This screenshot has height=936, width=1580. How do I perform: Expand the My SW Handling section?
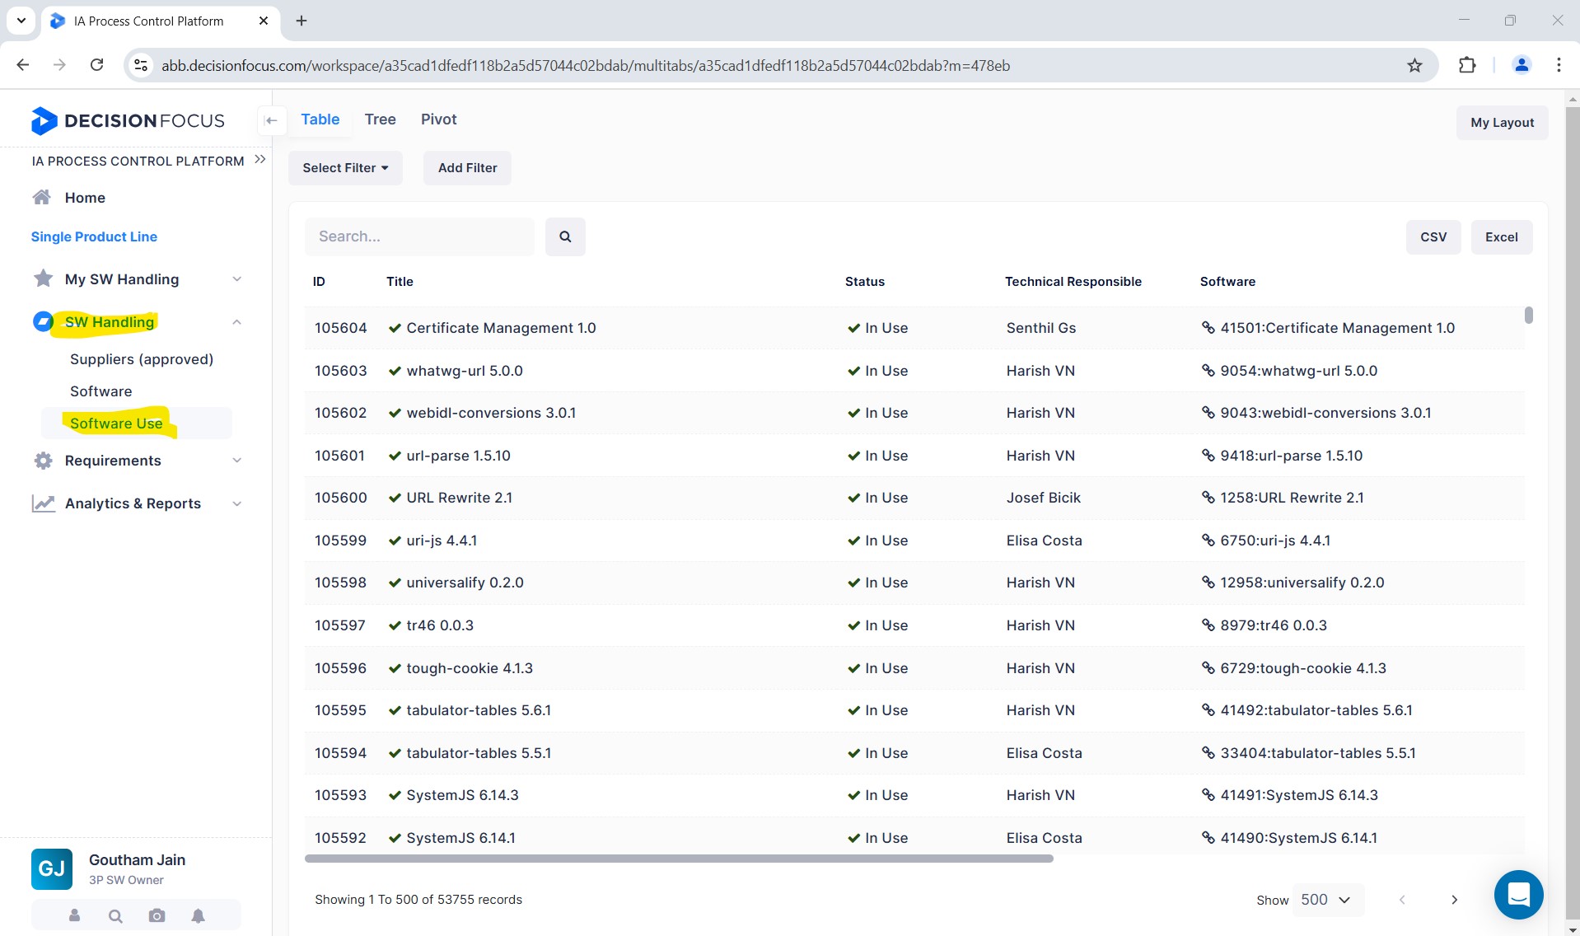(x=236, y=279)
